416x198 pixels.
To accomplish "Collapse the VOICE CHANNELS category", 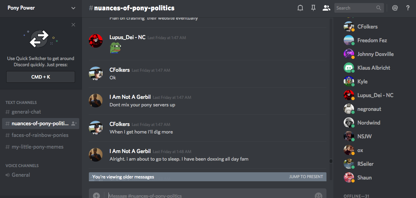I will 22,165.
